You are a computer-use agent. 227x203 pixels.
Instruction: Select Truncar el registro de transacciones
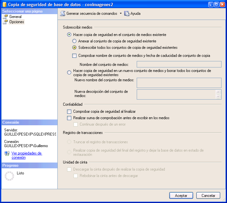click(x=69, y=142)
